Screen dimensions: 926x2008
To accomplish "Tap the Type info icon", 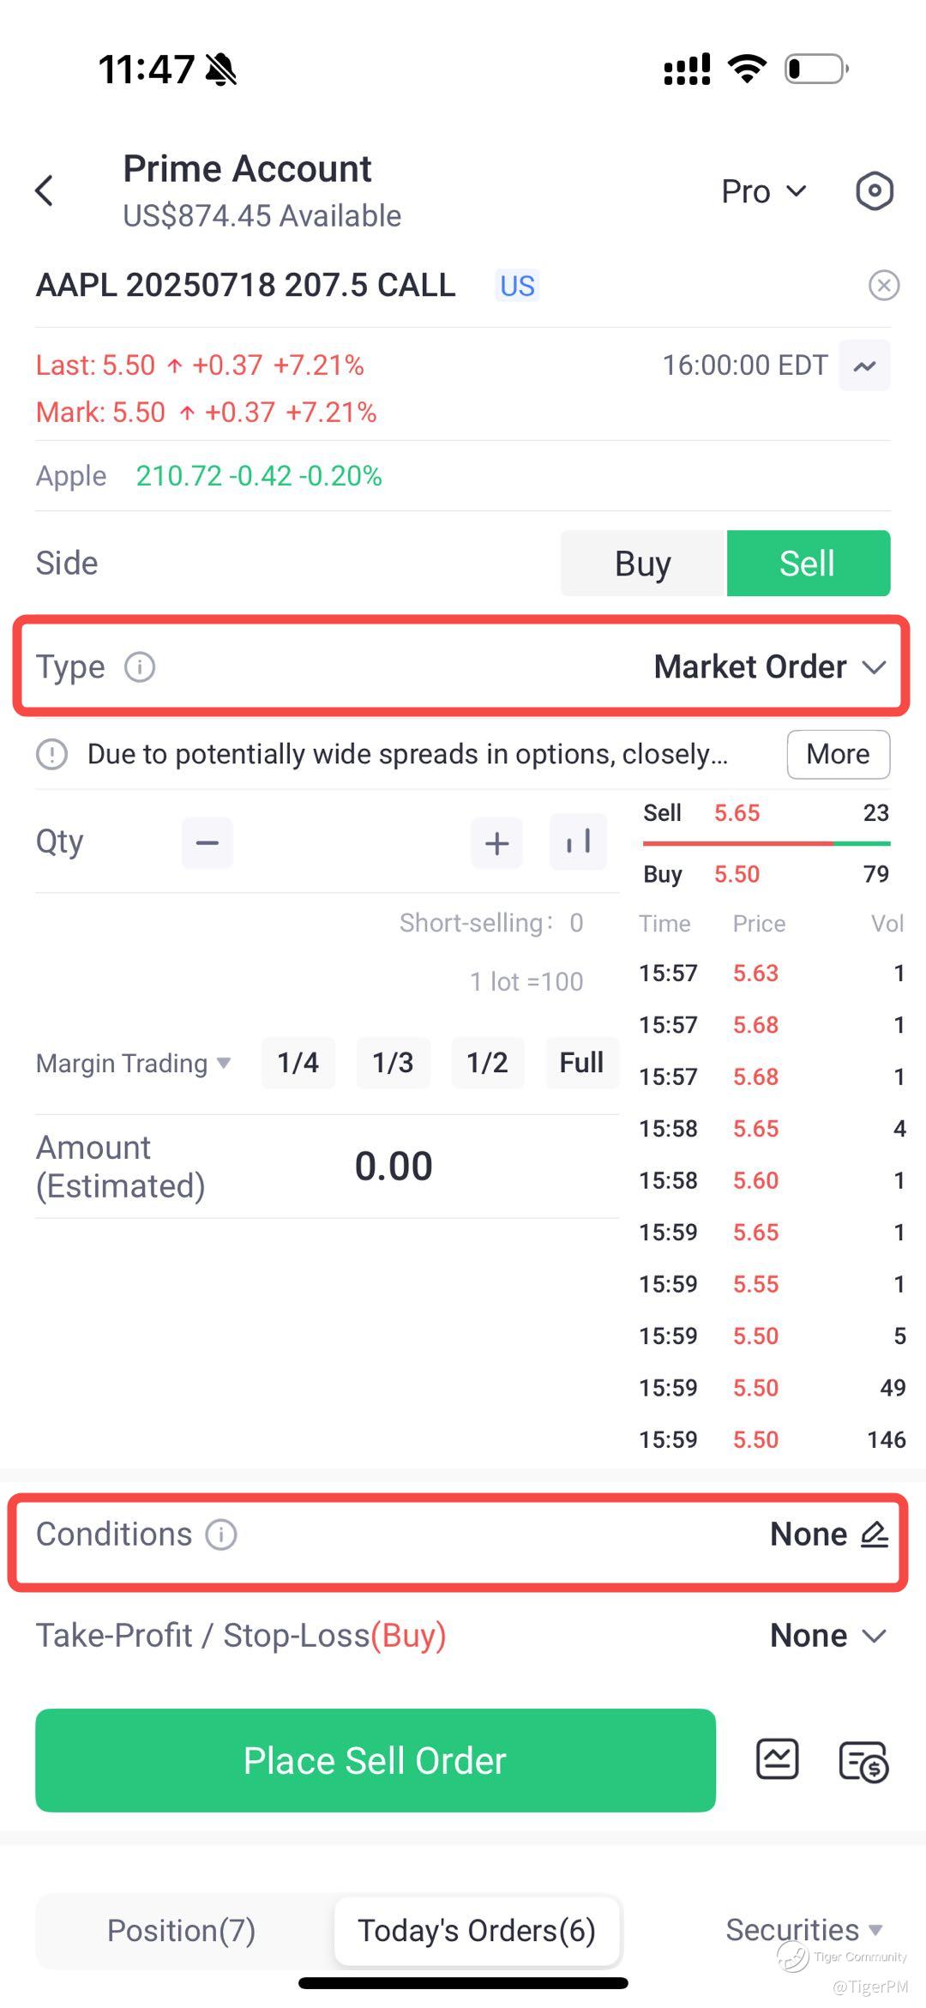I will click(140, 667).
